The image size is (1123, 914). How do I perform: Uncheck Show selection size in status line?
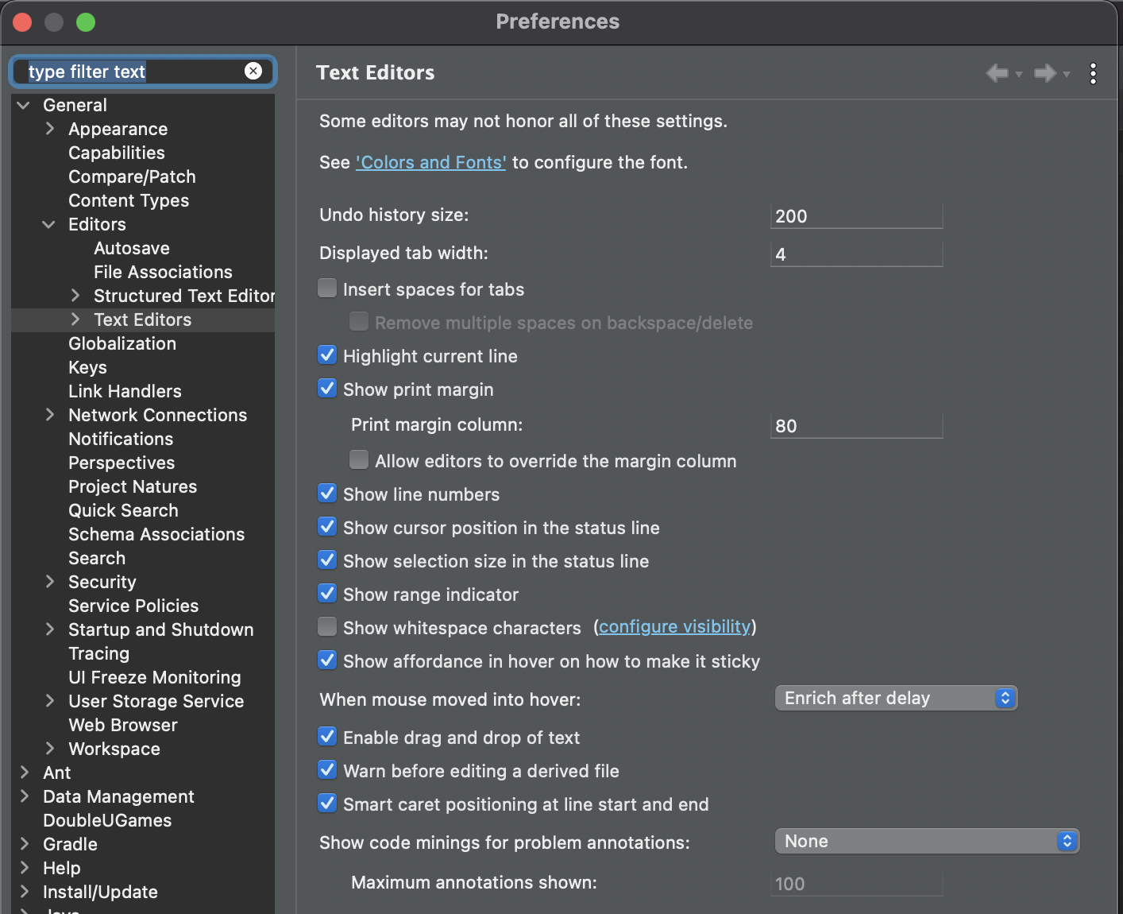tap(327, 560)
